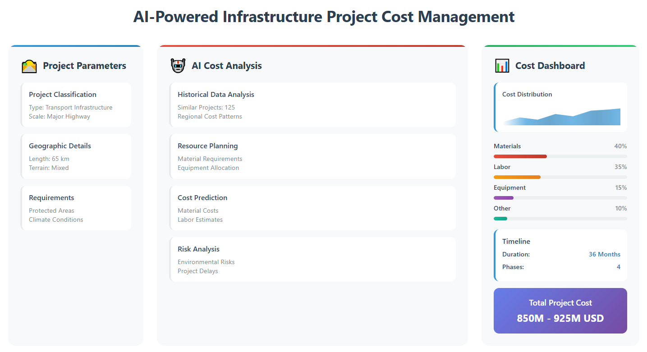The height and width of the screenshot is (352, 647).
Task: Click the purple Equipment progress bar
Action: (504, 198)
